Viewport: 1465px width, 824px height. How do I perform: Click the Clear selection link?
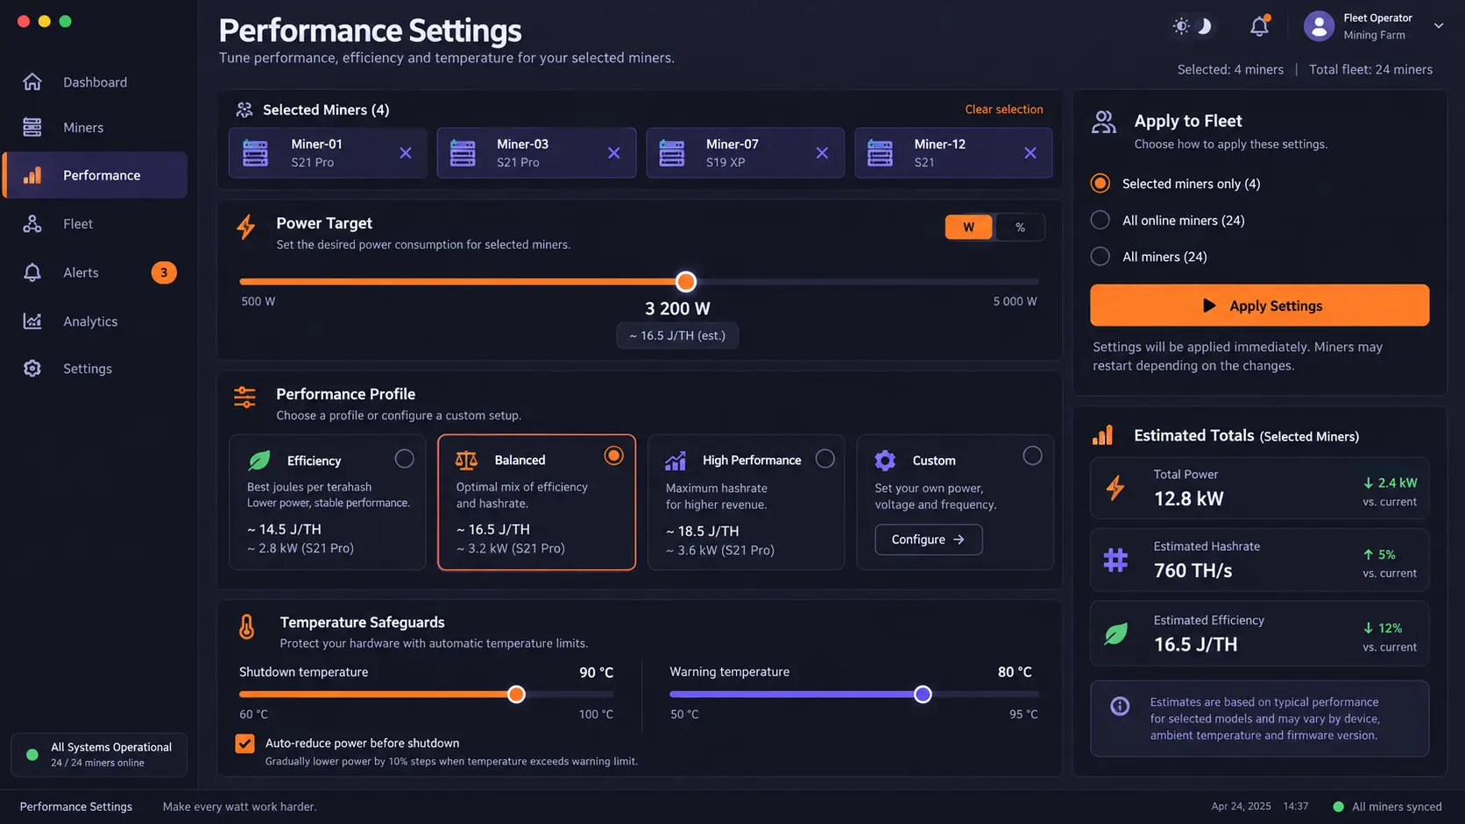coord(1004,109)
